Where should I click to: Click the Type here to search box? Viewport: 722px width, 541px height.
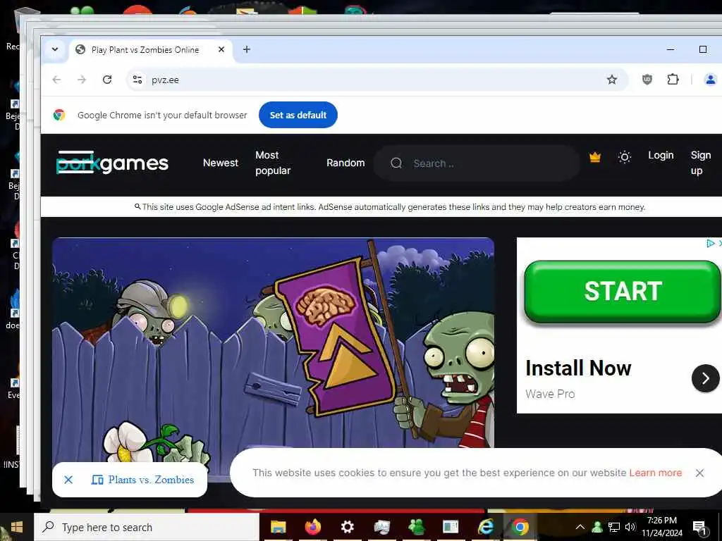coord(147,527)
